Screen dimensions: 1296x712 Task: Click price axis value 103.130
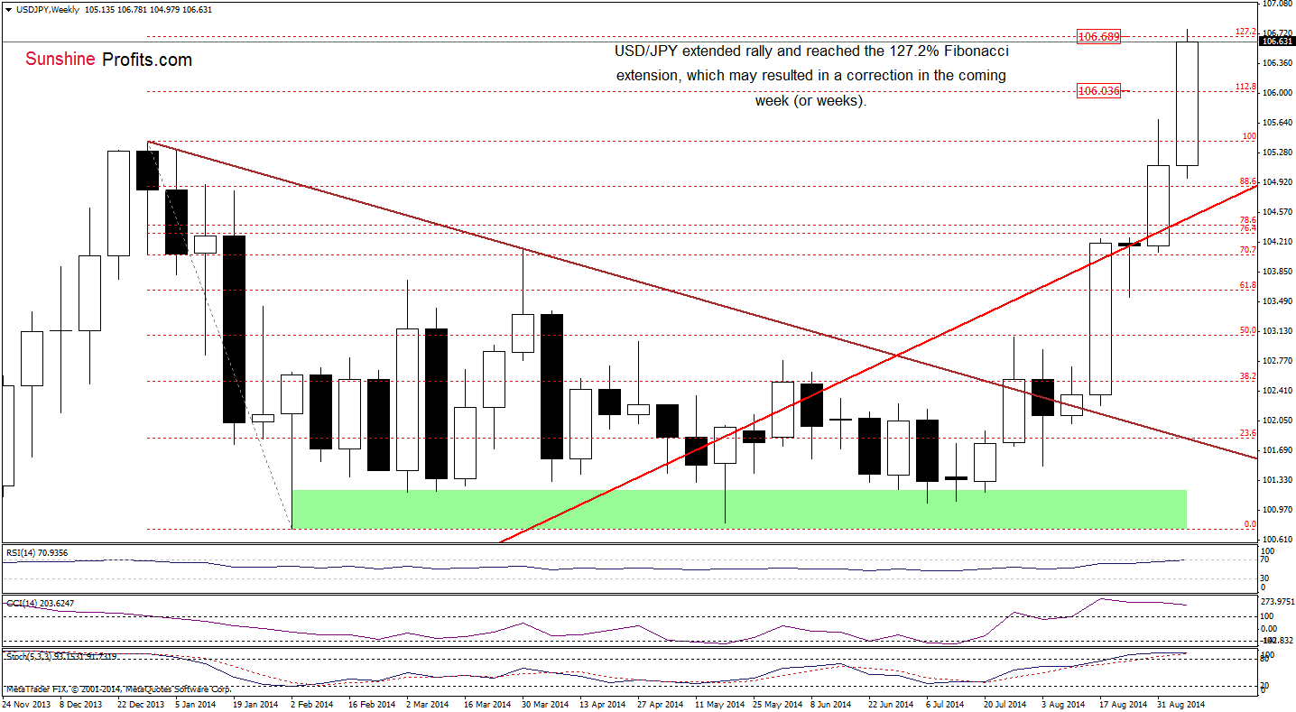pyautogui.click(x=1277, y=331)
